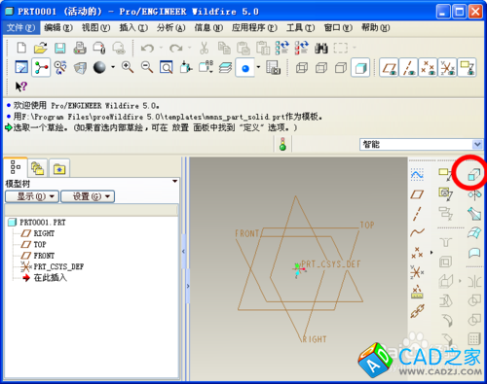
Task: Expand the 模型树 panel menu arrow
Action: pyautogui.click(x=174, y=181)
